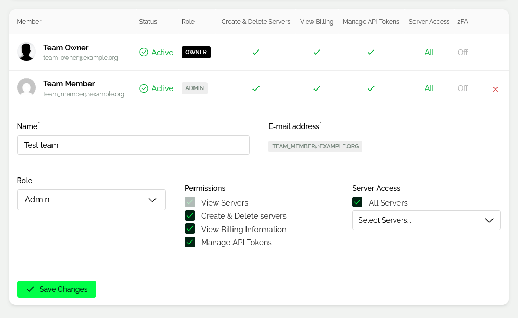Viewport: 518px width, 318px height.
Task: Click Team Member's grey avatar
Action: (x=27, y=87)
